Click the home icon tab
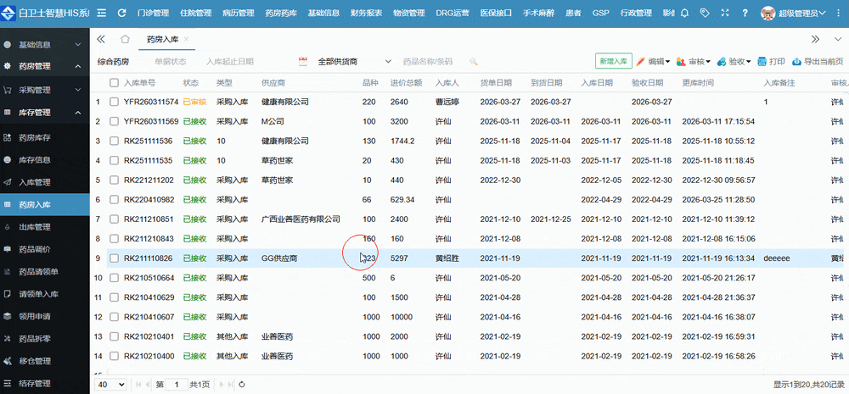The image size is (849, 394). pos(125,39)
